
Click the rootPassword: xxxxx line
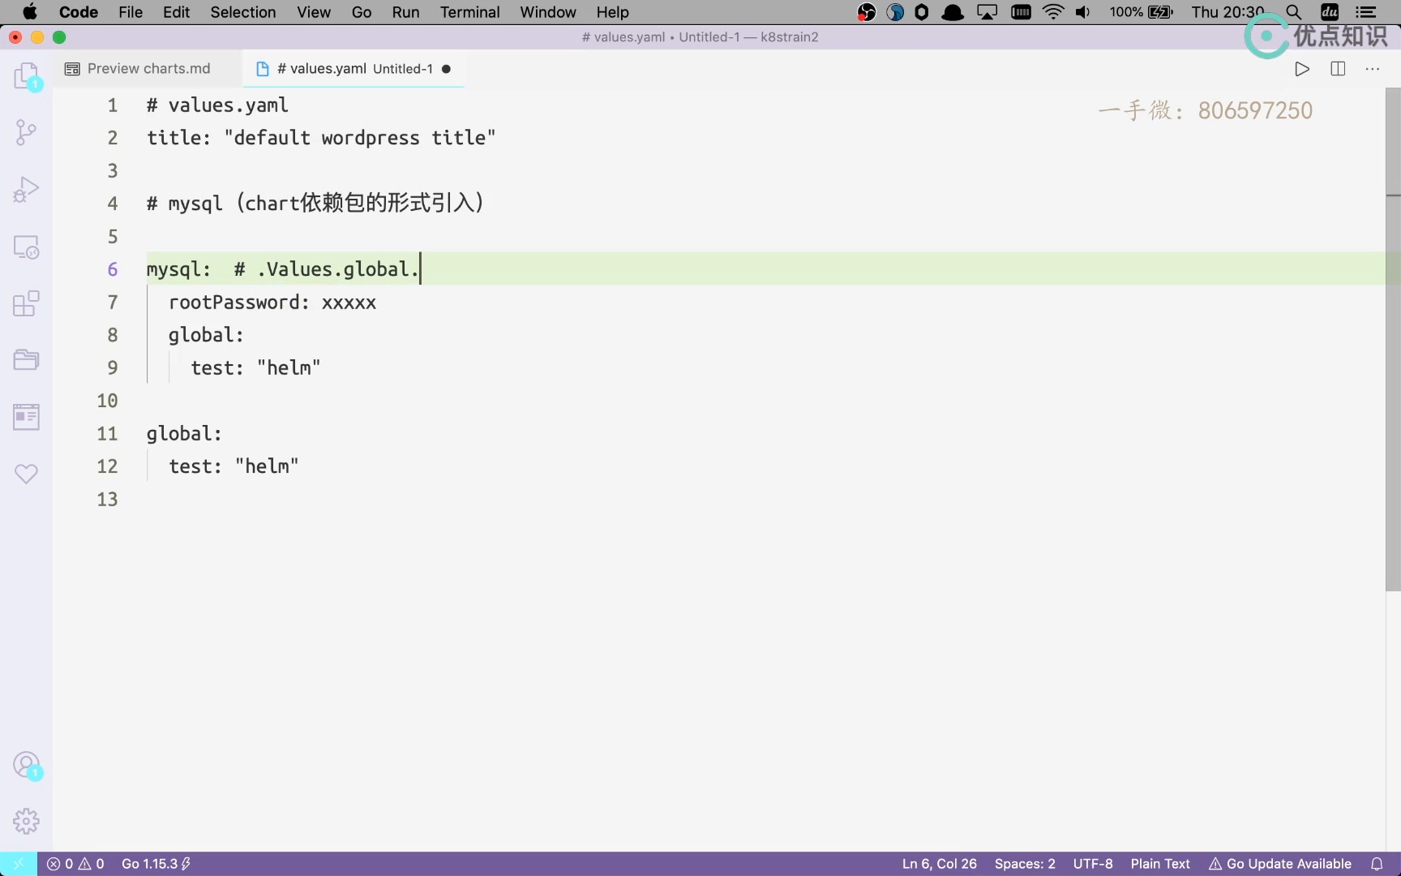click(x=272, y=303)
